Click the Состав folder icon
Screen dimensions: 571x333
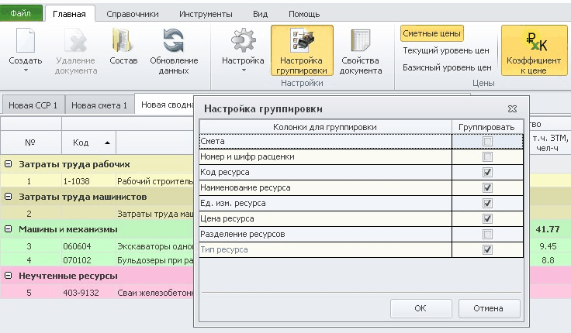coord(123,42)
